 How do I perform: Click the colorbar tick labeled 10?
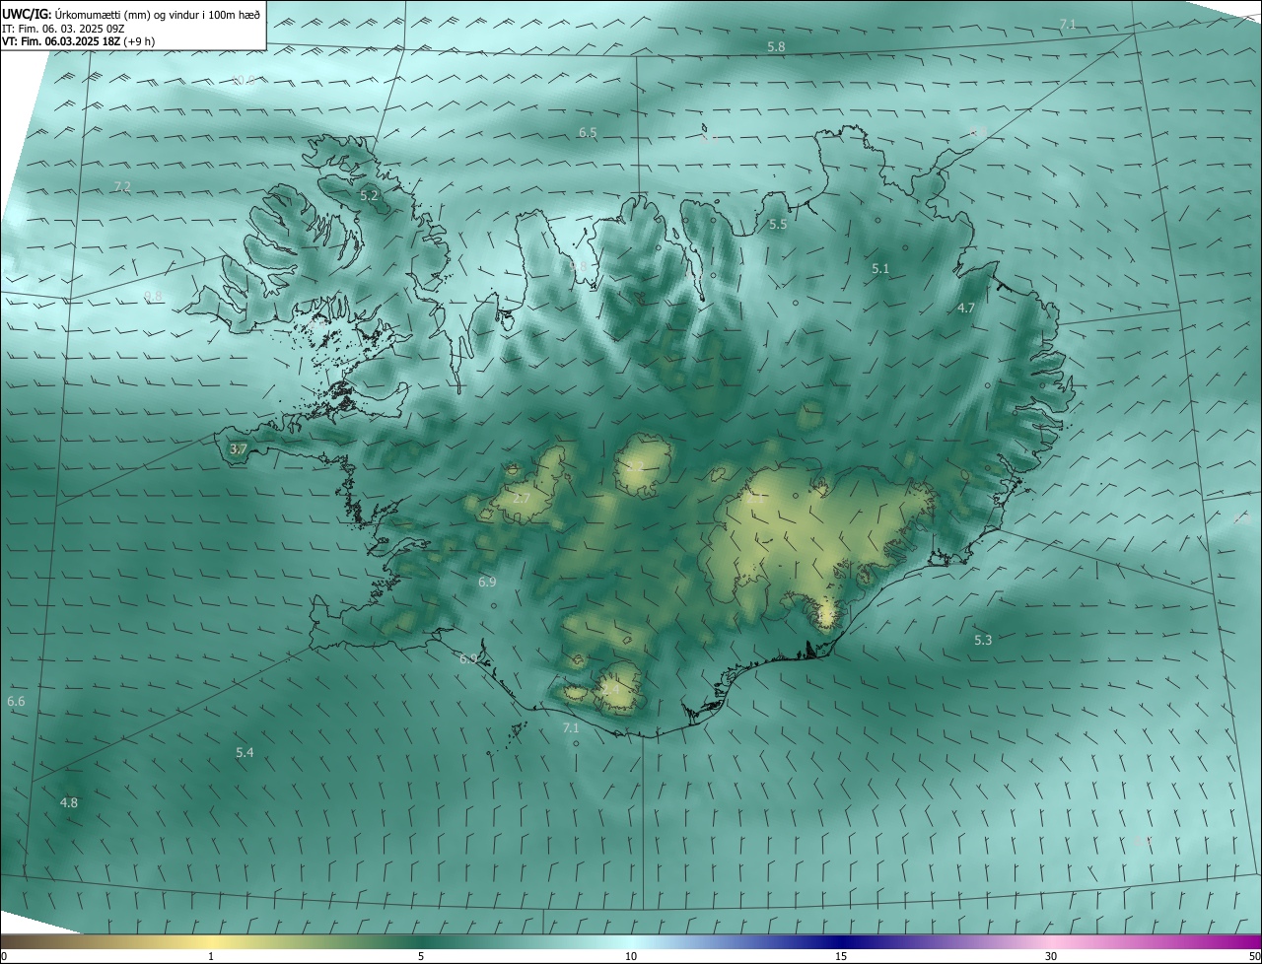coord(631,956)
